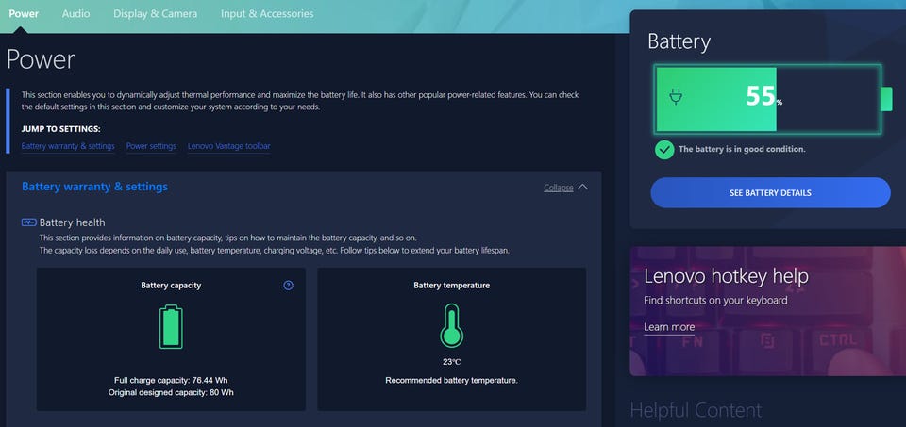906x427 pixels.
Task: Click the 23°C temperature value
Action: point(452,362)
